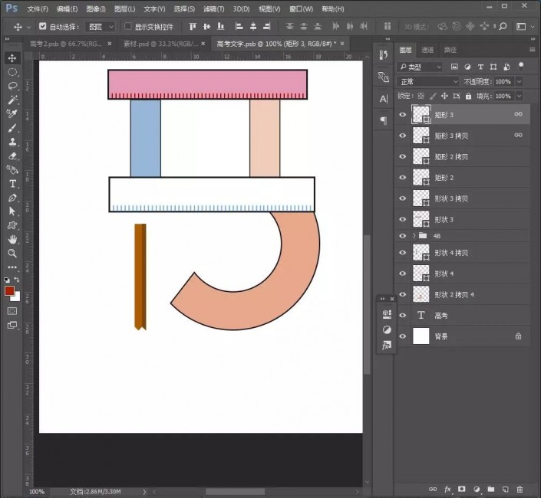Open the History panel icon

[x=384, y=55]
